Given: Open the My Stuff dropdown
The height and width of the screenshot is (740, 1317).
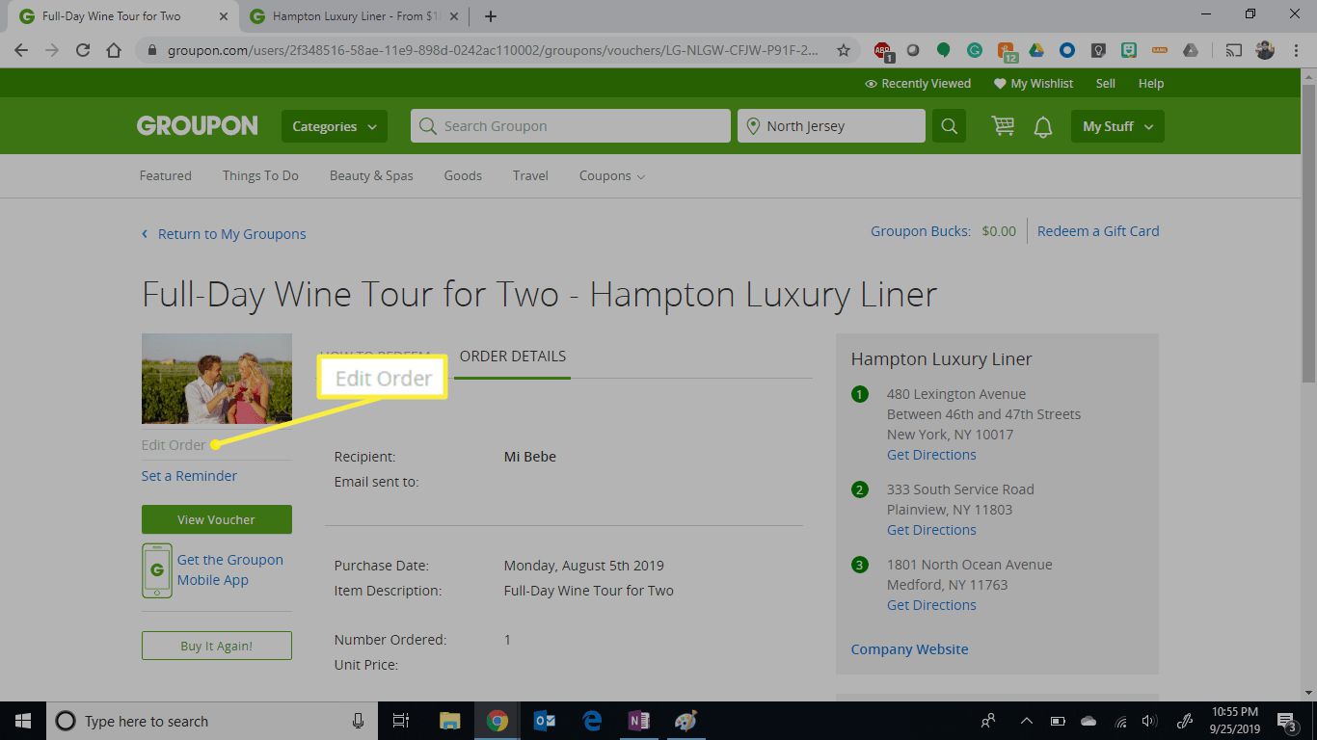Looking at the screenshot, I should pos(1117,126).
